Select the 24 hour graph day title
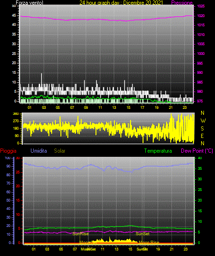The width and height of the screenshot is (215, 256). pyautogui.click(x=121, y=3)
